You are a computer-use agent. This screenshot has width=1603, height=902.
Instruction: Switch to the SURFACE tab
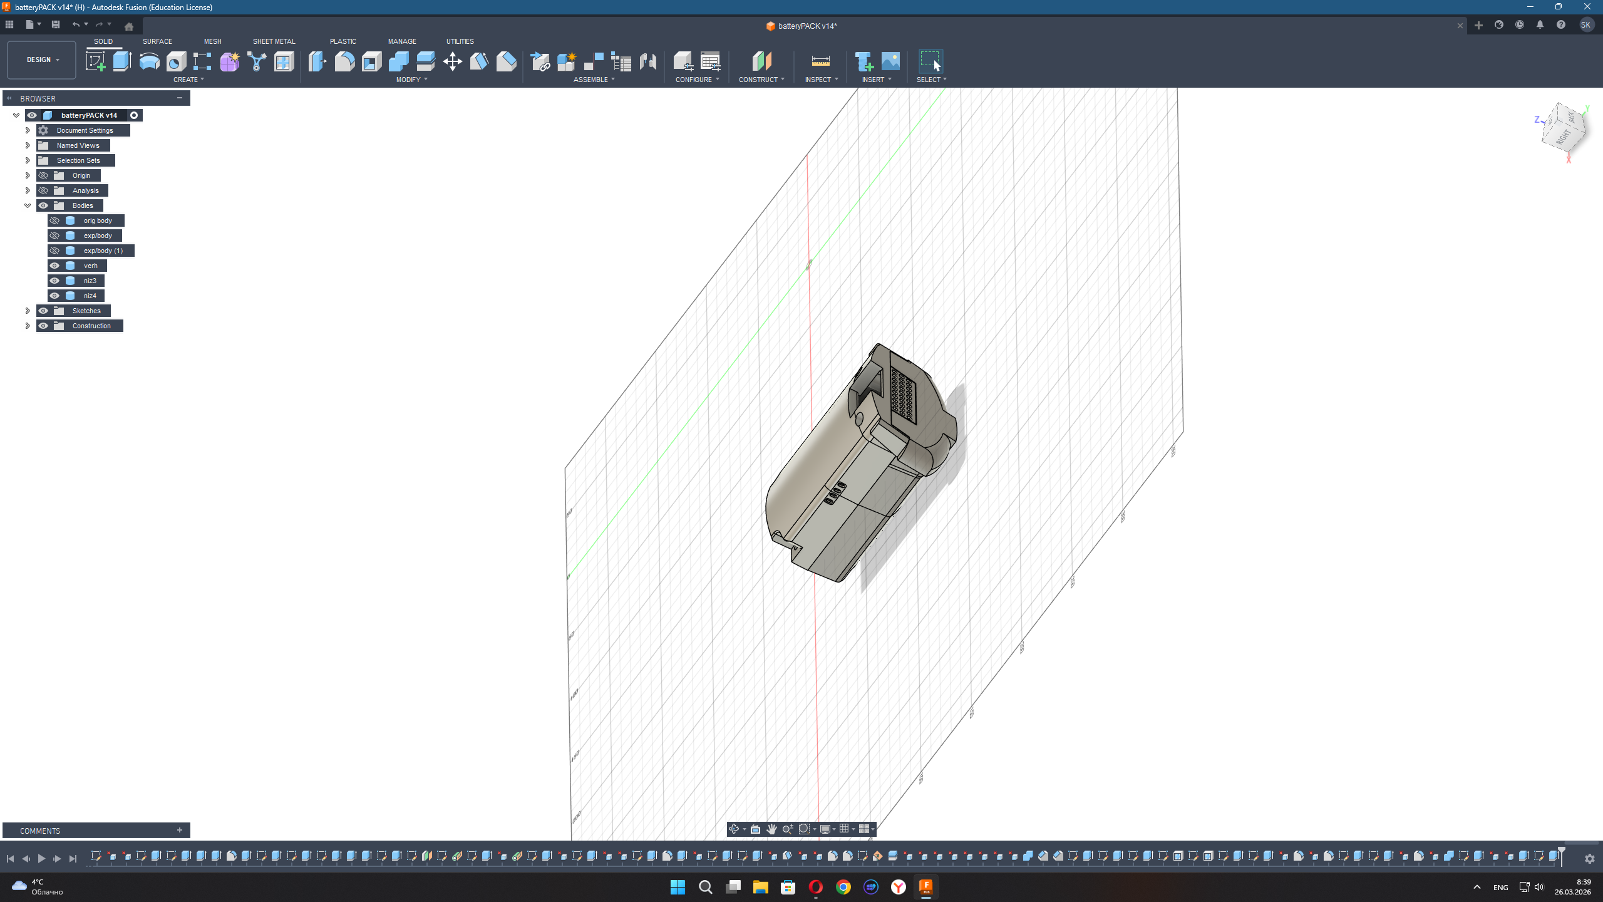157,41
